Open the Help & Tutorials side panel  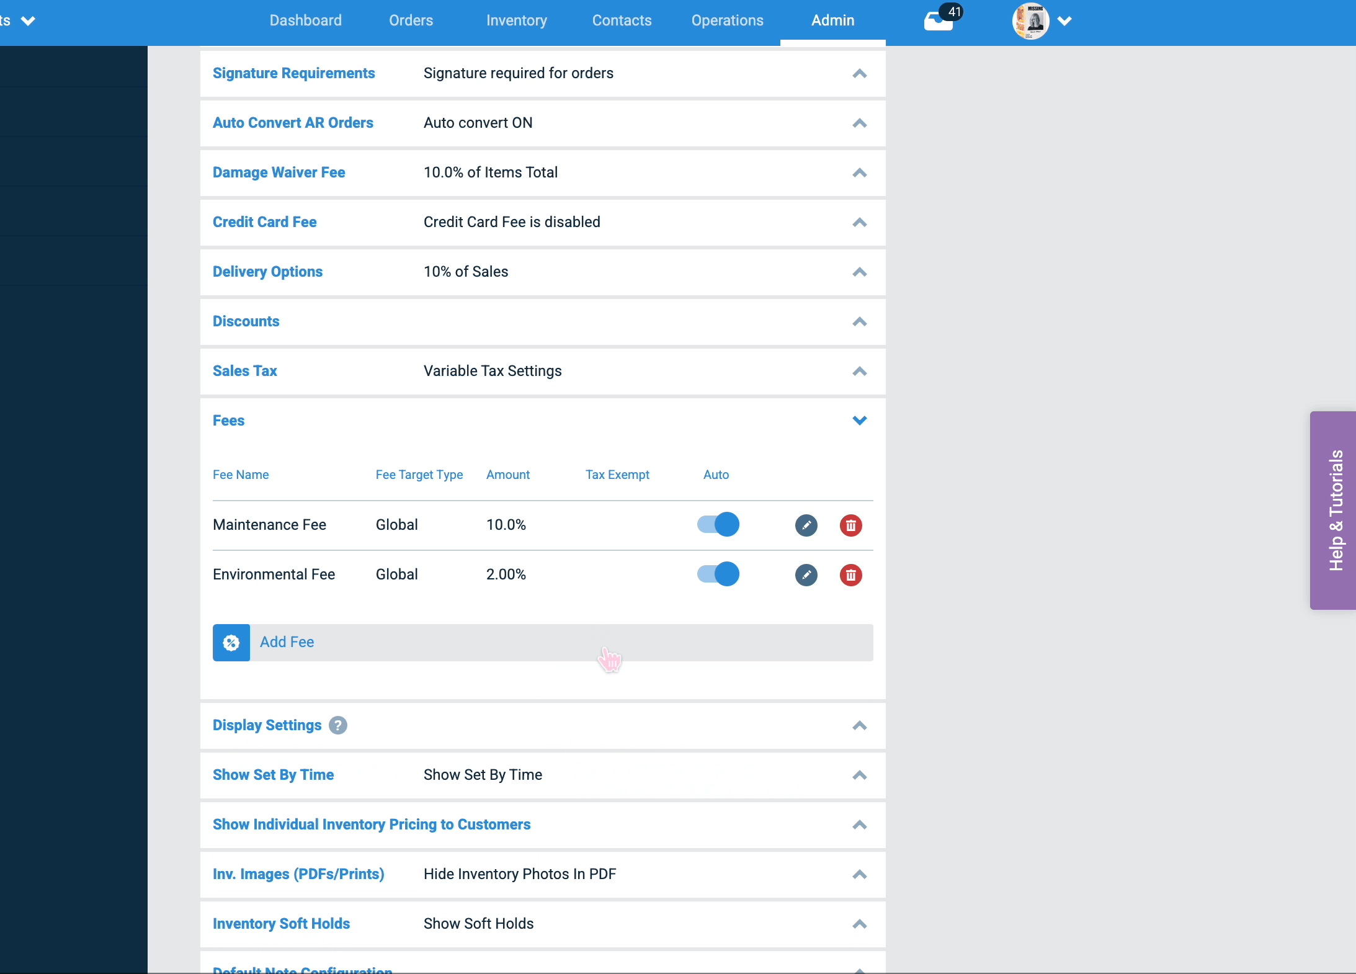(x=1333, y=511)
